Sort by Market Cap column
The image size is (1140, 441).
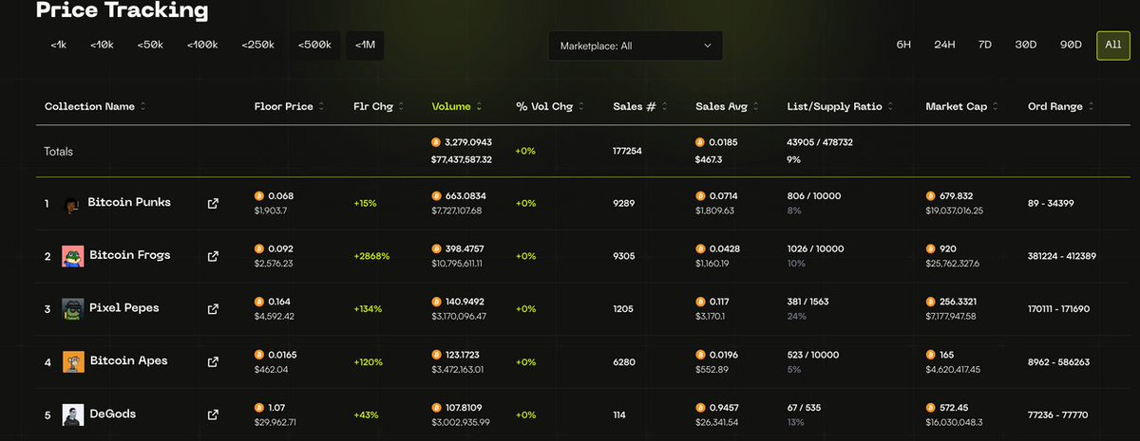click(962, 107)
